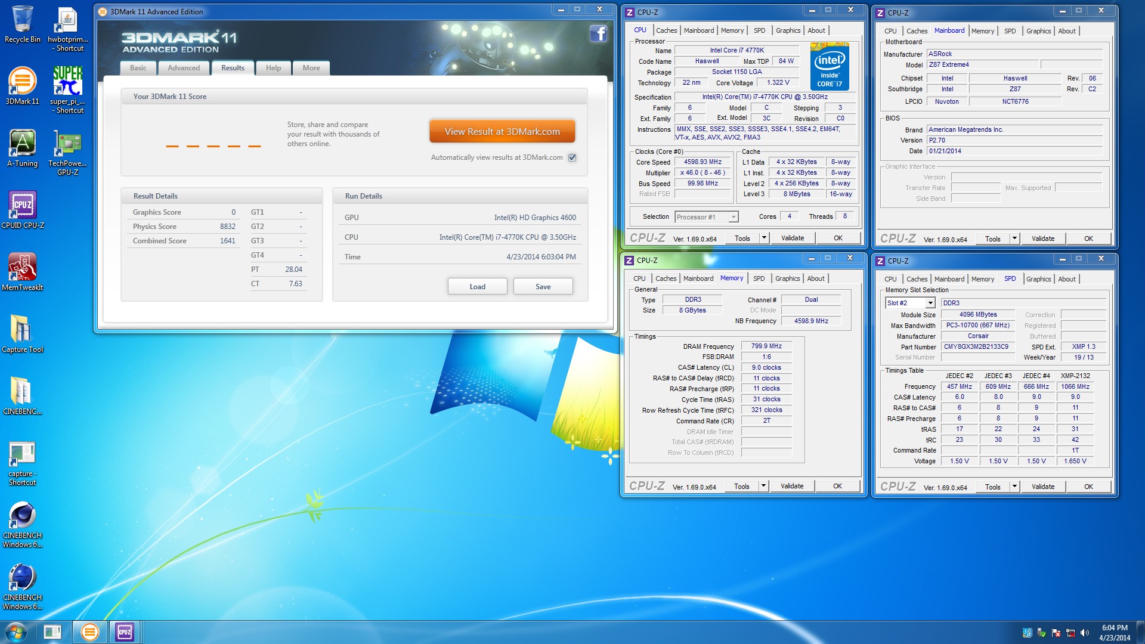Click the Multiplier x 46.0 field
This screenshot has height=644, width=1145.
tap(703, 173)
